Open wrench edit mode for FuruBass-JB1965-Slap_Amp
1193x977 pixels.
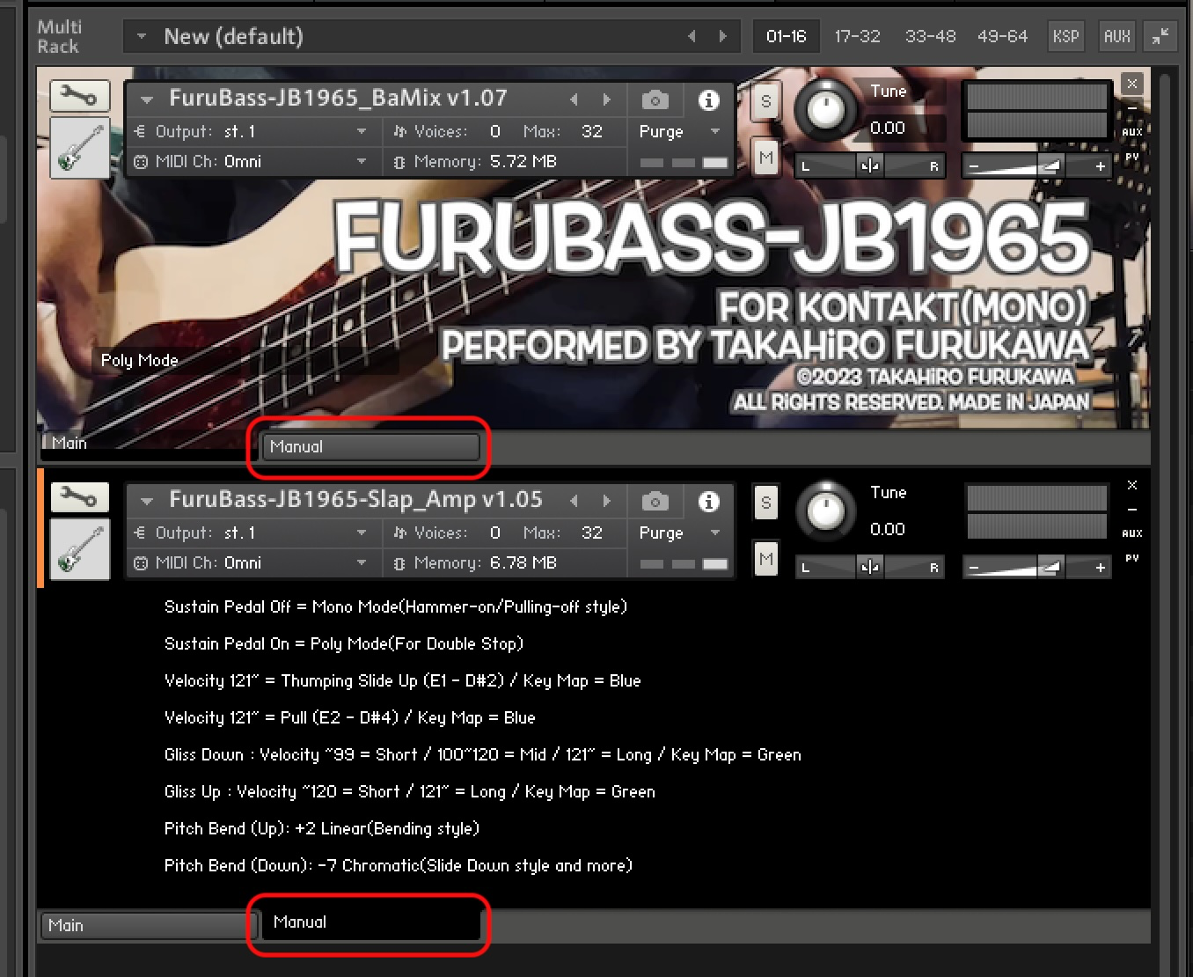(x=79, y=497)
